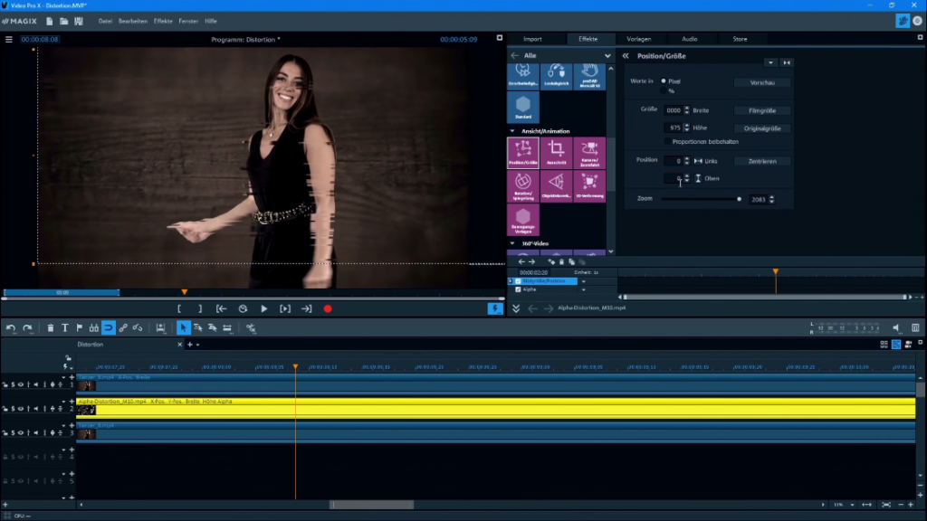The image size is (927, 521).
Task: Click the Originalgröße button
Action: (x=761, y=128)
